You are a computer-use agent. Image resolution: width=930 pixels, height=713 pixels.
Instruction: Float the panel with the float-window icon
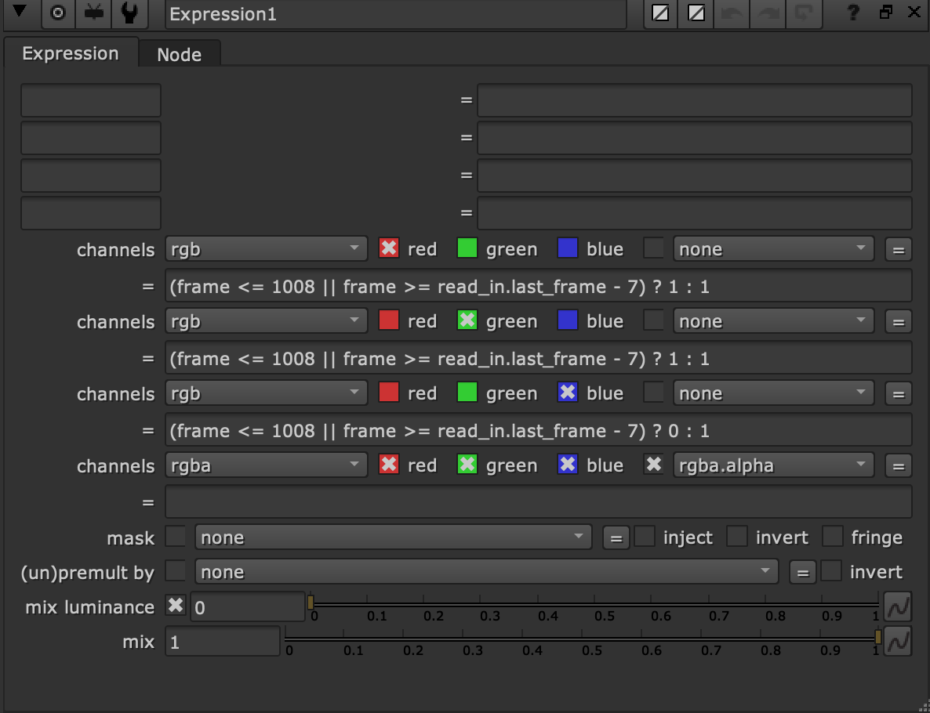886,13
